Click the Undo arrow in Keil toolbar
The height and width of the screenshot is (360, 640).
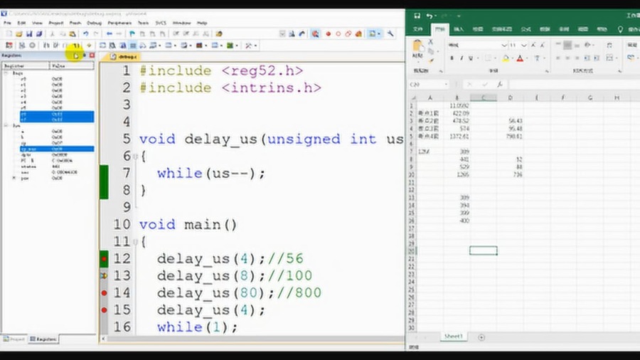pyautogui.click(x=86, y=34)
